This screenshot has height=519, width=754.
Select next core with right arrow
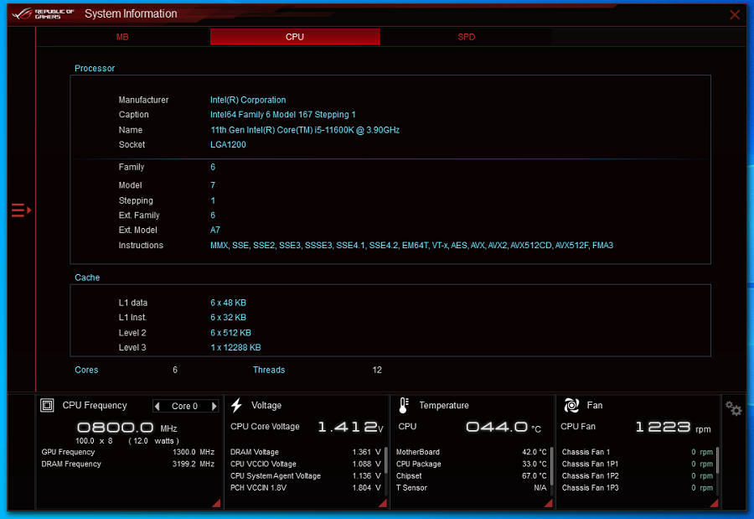tap(214, 406)
